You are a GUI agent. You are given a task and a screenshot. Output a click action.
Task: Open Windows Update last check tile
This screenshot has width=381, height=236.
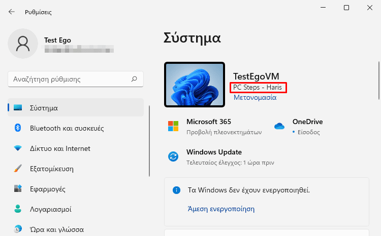coord(221,157)
